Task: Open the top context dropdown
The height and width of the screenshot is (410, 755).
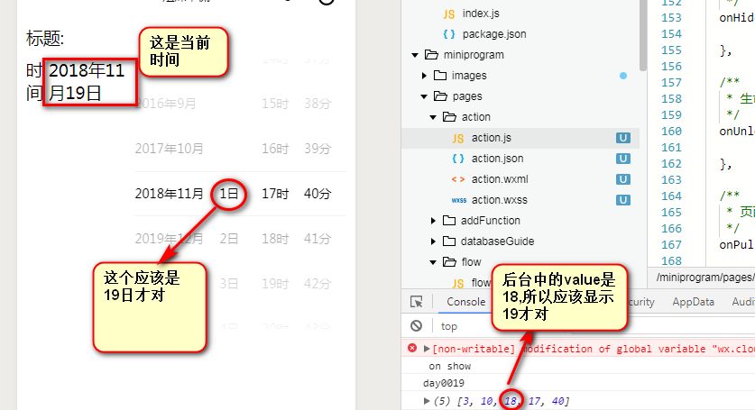Action: (x=449, y=326)
